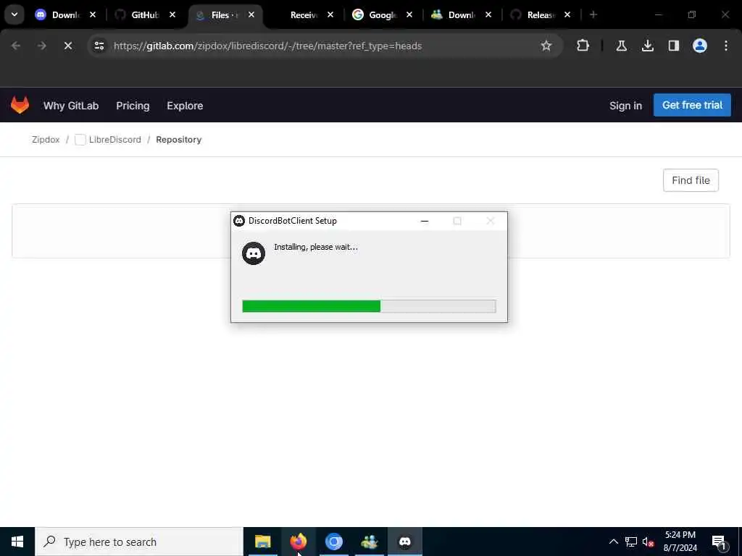Click Get free trial button
The height and width of the screenshot is (556, 742).
(x=692, y=105)
